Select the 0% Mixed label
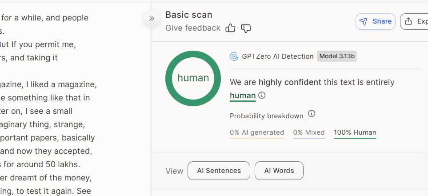 coord(309,132)
